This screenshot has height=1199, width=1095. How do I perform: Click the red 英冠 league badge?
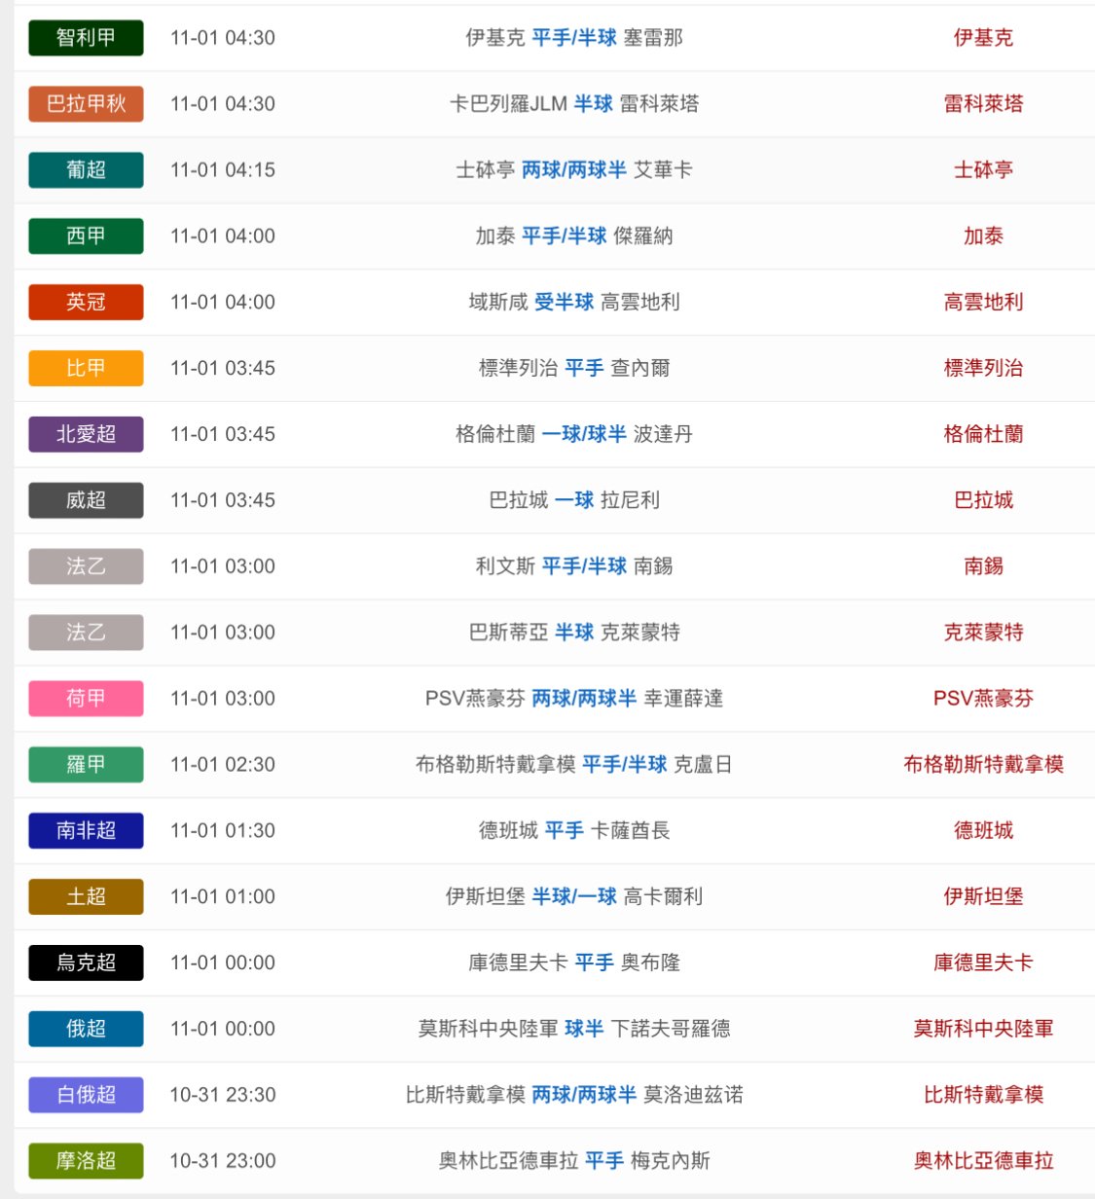click(x=86, y=303)
